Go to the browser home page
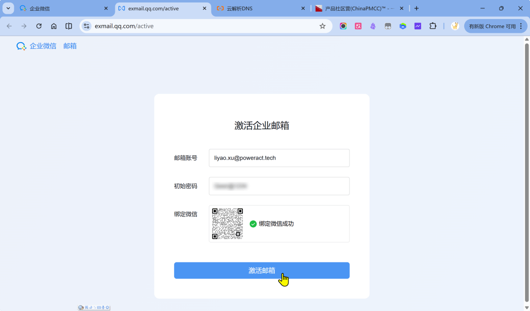The width and height of the screenshot is (530, 311). click(x=54, y=26)
